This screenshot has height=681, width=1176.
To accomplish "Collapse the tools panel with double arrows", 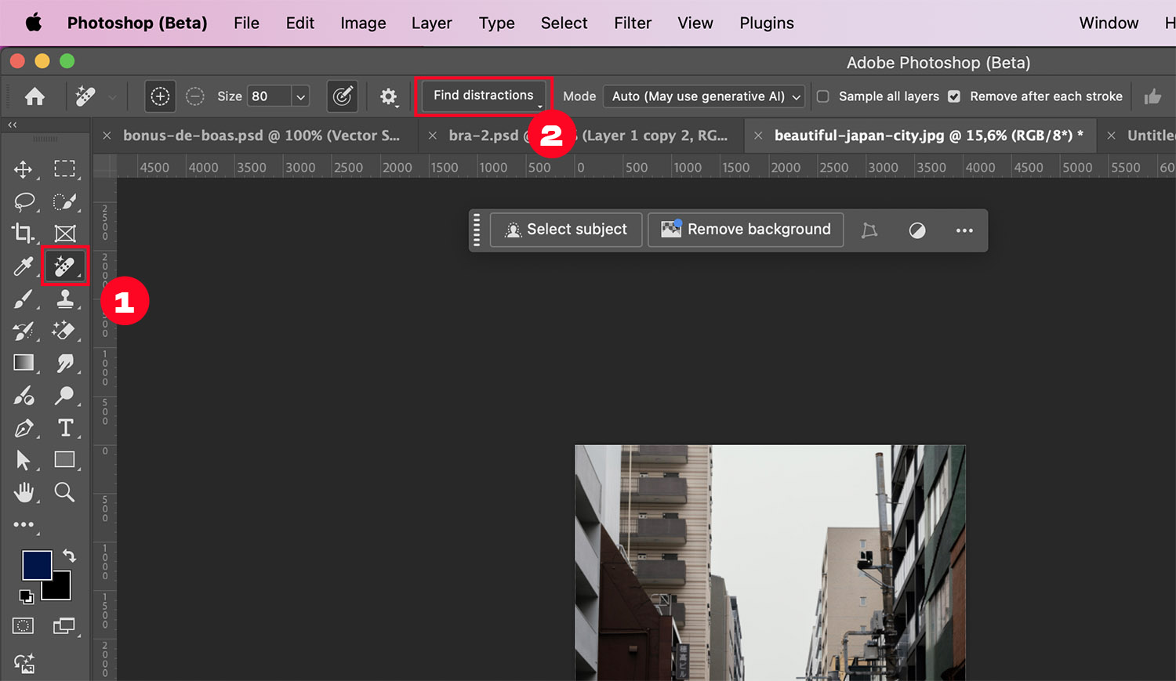I will pos(12,125).
